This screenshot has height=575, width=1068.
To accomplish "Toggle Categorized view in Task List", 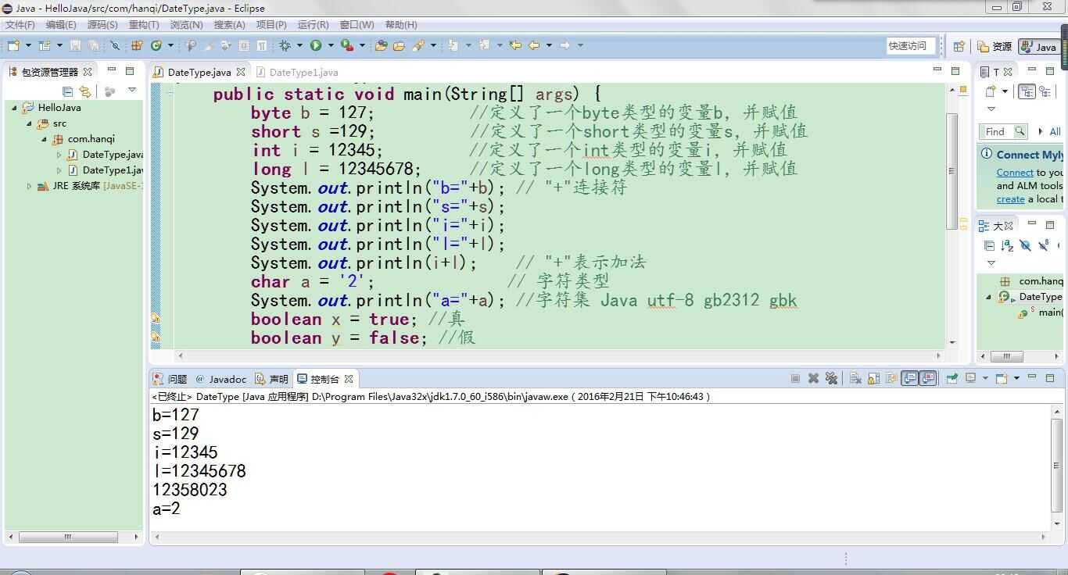I will click(x=1027, y=91).
